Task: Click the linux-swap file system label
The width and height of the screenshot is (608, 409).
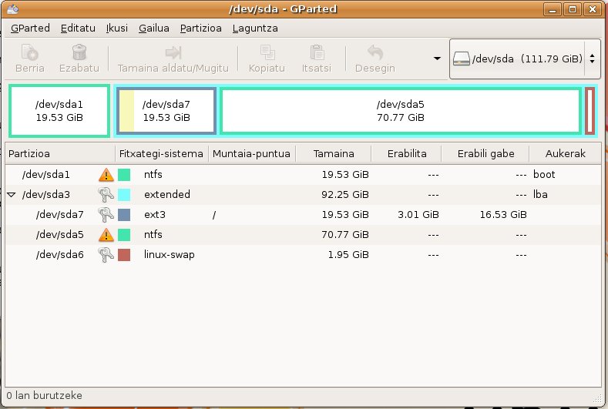Action: pos(169,255)
